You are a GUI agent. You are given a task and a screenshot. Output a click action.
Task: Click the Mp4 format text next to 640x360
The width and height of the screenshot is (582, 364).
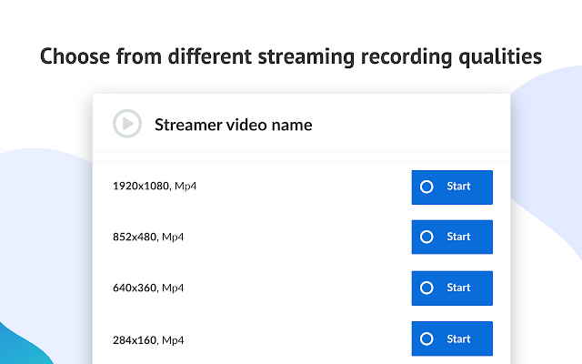pyautogui.click(x=174, y=288)
